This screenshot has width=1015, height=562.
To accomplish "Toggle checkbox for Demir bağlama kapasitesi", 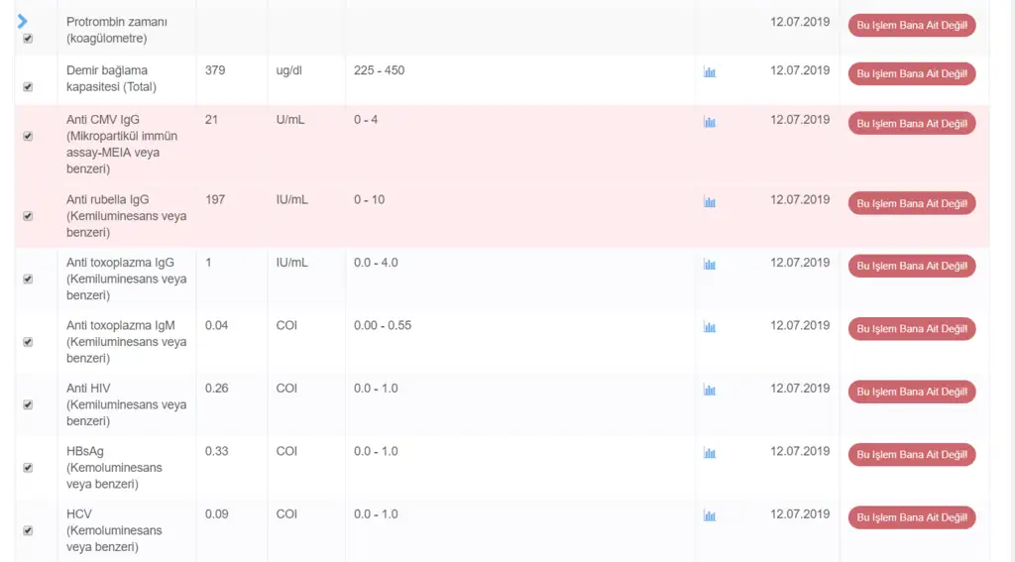I will click(x=28, y=87).
